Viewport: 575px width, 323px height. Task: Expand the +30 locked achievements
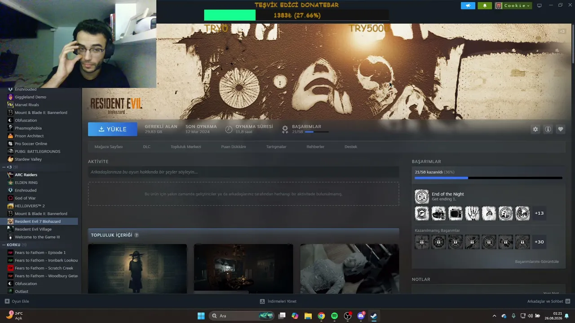[539, 242]
